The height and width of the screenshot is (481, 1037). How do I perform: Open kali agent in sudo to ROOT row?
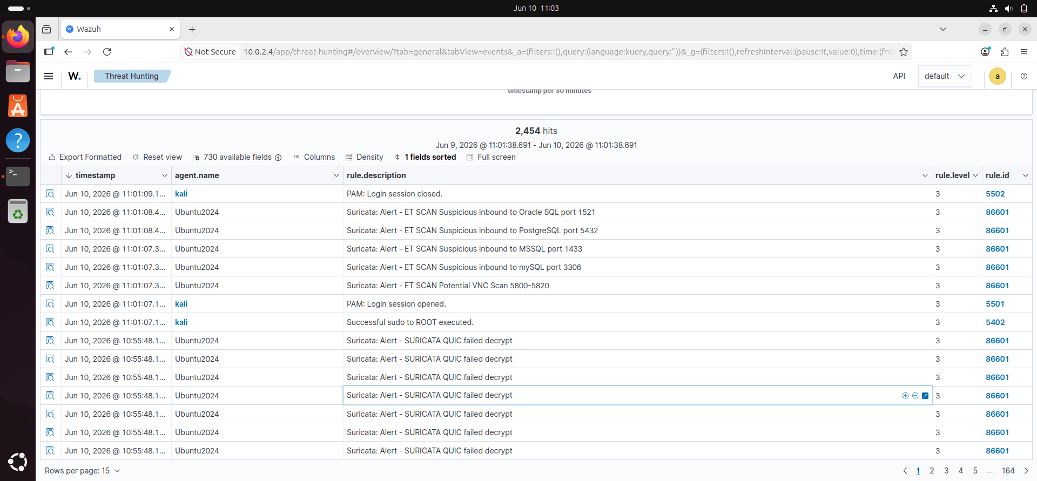[181, 322]
